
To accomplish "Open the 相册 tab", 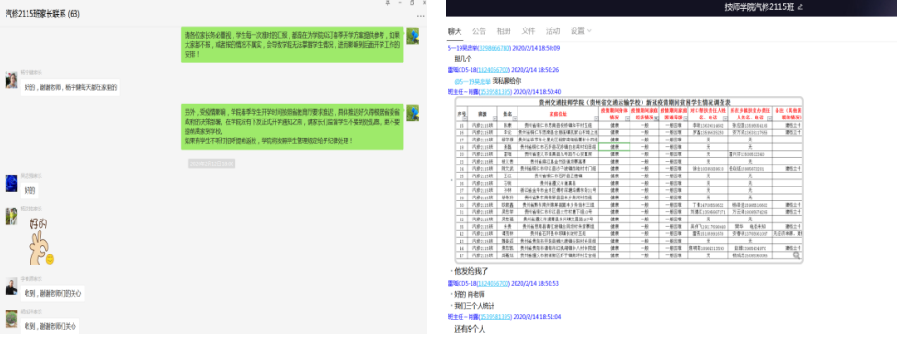I will pos(504,31).
